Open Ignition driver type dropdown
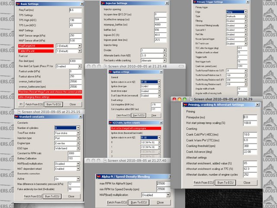Screen dimensions: 277x208 coord(159,87)
